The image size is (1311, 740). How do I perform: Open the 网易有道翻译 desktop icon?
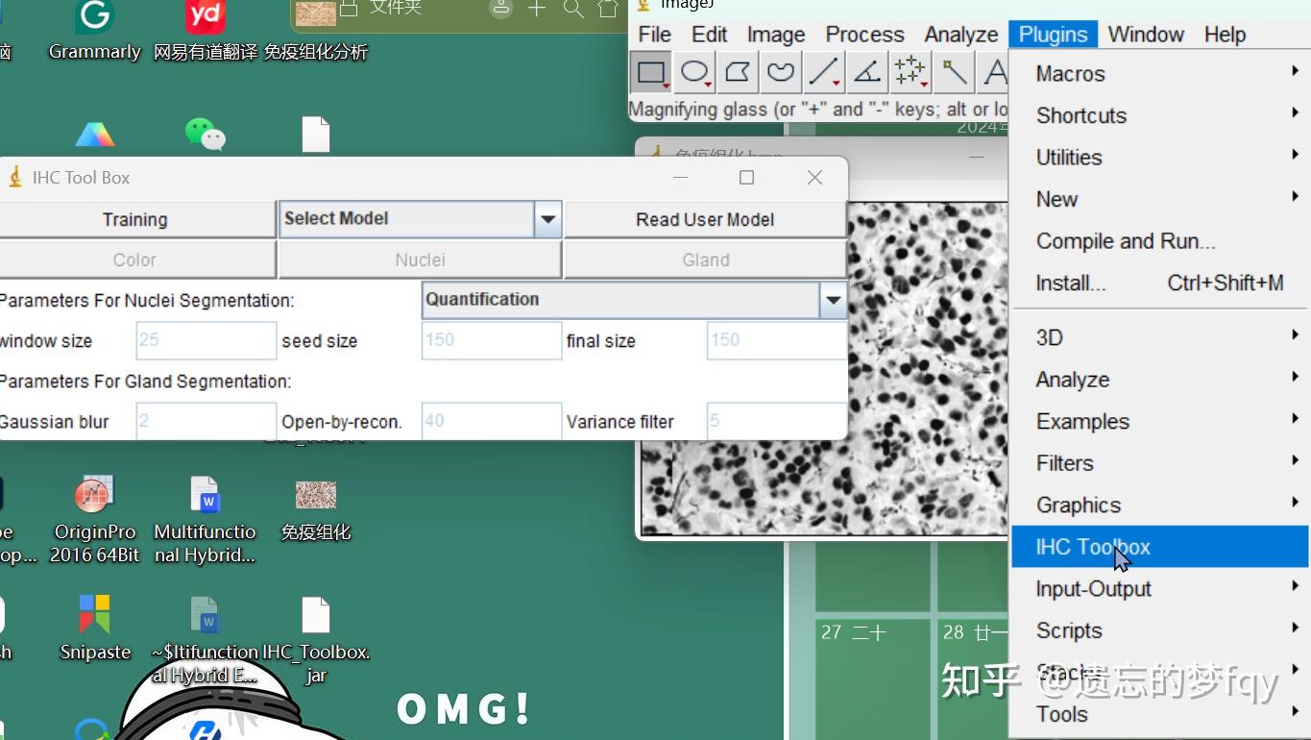click(206, 31)
